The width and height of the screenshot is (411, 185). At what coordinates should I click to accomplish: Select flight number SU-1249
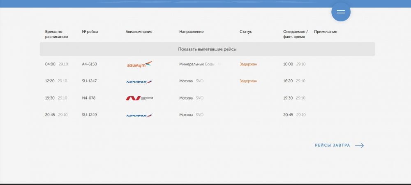point(89,115)
